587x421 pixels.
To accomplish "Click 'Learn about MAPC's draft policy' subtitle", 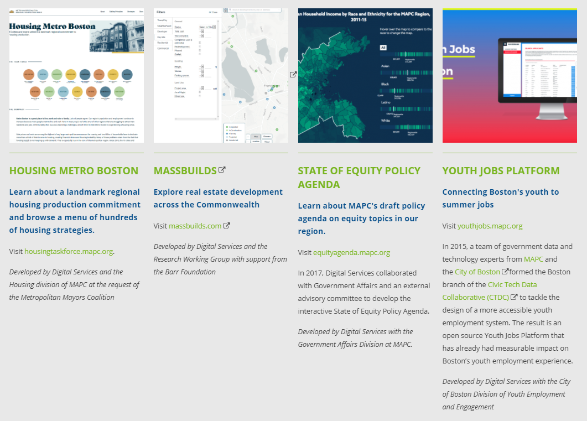I will 362,219.
